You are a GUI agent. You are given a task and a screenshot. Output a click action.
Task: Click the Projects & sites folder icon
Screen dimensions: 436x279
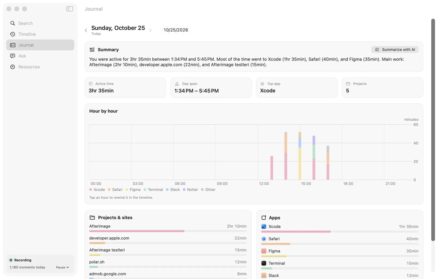pos(92,218)
